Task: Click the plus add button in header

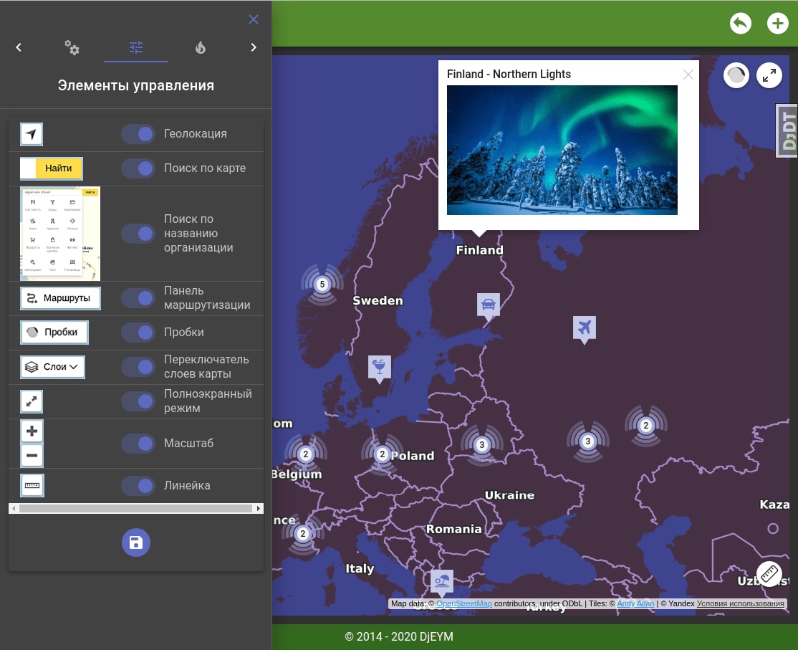Action: [778, 24]
